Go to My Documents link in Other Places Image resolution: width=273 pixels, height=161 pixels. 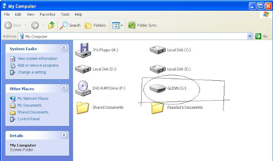tap(29, 105)
